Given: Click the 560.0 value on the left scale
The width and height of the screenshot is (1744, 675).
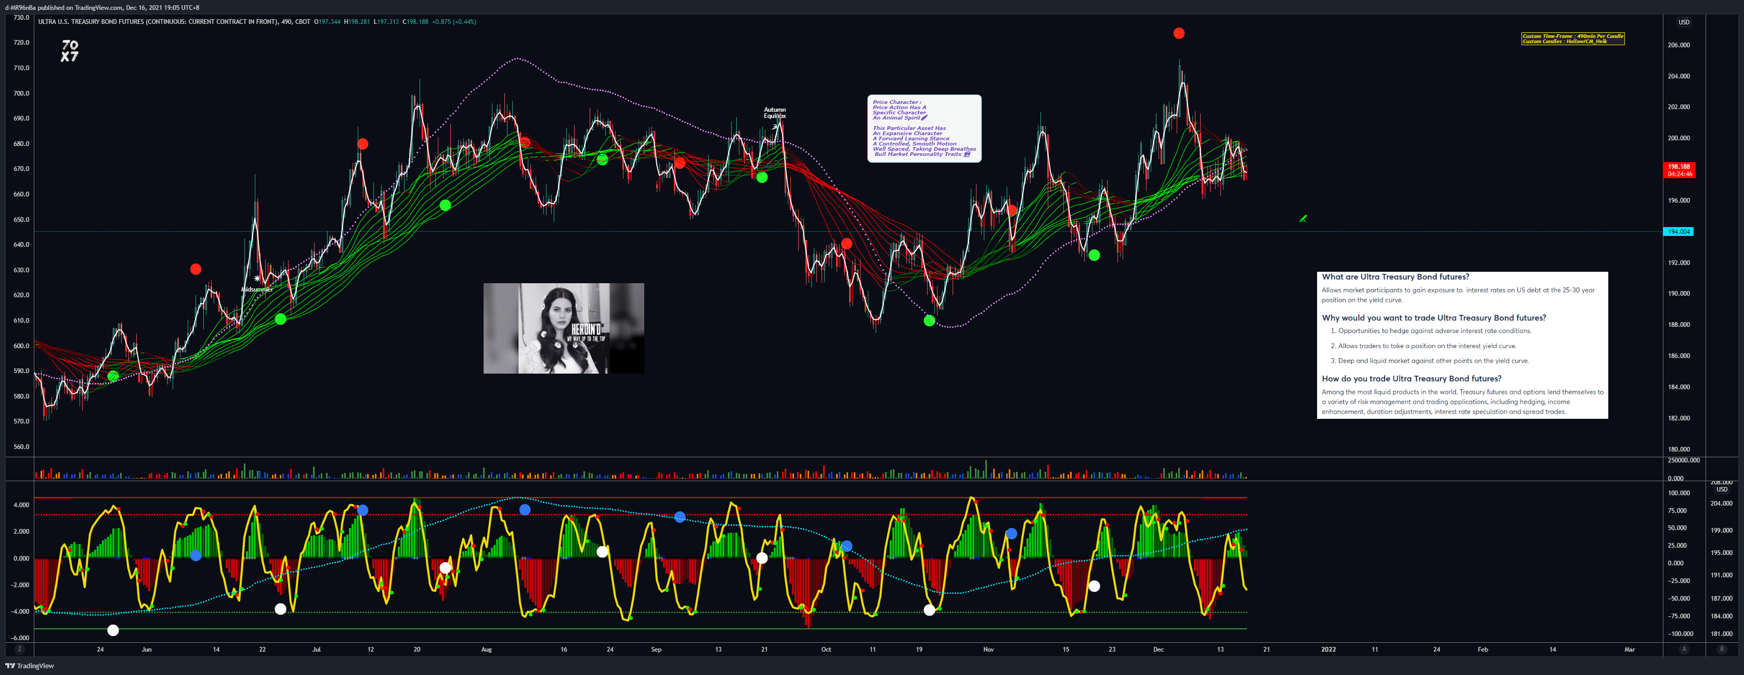Looking at the screenshot, I should coord(22,447).
